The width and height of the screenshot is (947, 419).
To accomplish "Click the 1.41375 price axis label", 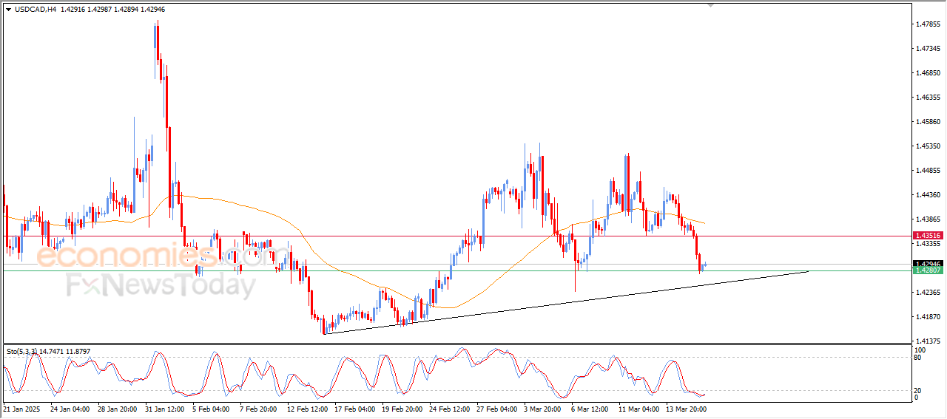I will [x=929, y=341].
